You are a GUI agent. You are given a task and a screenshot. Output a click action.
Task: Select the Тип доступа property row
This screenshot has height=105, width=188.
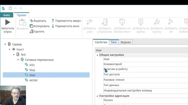(x=146, y=75)
